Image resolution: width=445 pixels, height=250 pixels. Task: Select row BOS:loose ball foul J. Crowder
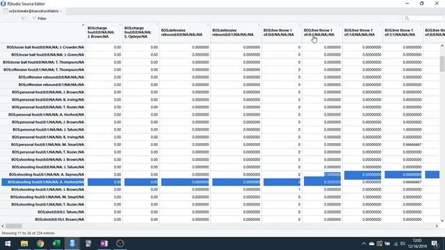click(x=45, y=47)
